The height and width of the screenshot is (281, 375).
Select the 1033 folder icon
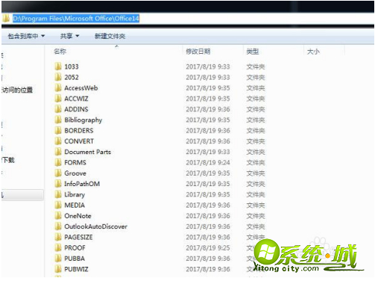click(58, 67)
